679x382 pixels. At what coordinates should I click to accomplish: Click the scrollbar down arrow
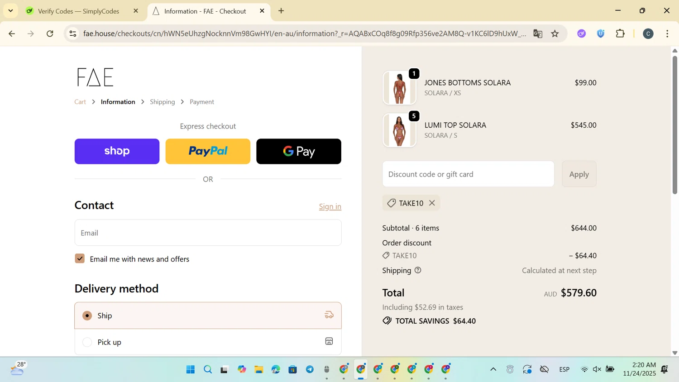(674, 353)
